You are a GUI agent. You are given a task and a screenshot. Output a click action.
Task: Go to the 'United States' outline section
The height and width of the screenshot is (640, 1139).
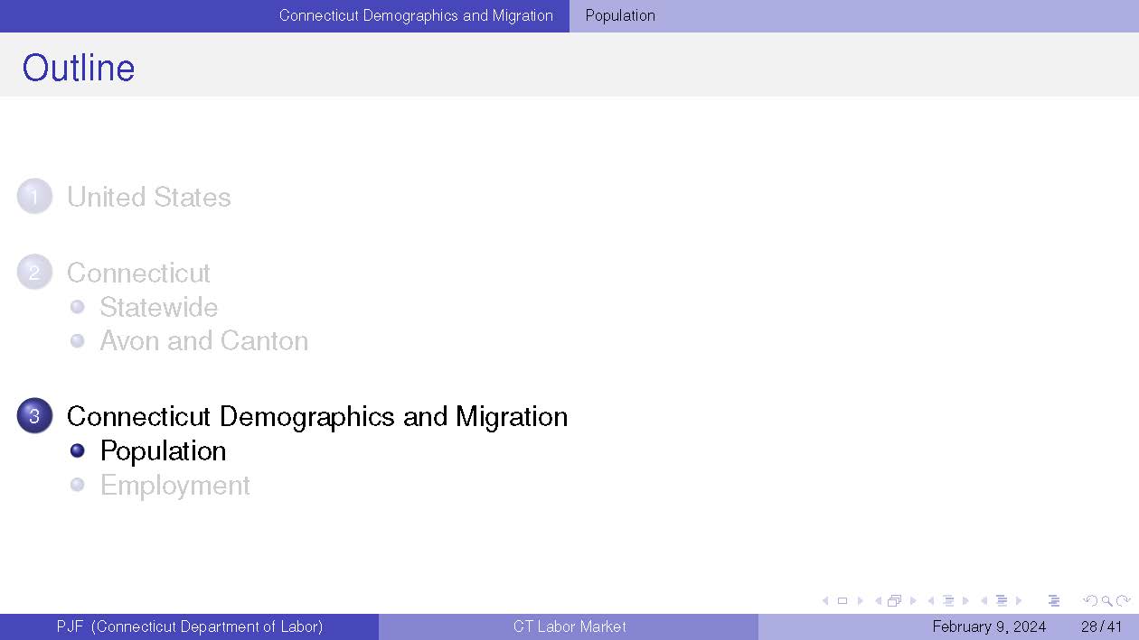149,197
